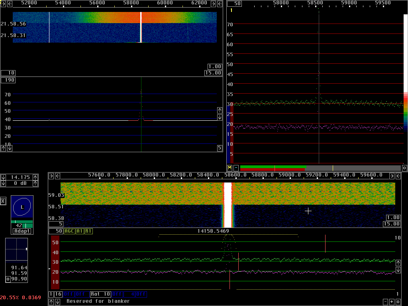Click the Reserved for blanker text

98,301
